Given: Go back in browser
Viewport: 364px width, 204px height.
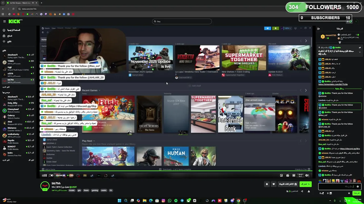Looking at the screenshot, I should click(3, 9).
